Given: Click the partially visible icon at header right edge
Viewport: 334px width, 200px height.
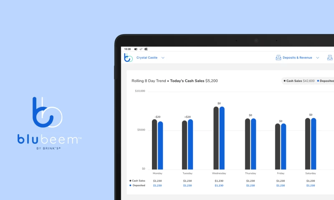Looking at the screenshot, I should tap(330, 57).
